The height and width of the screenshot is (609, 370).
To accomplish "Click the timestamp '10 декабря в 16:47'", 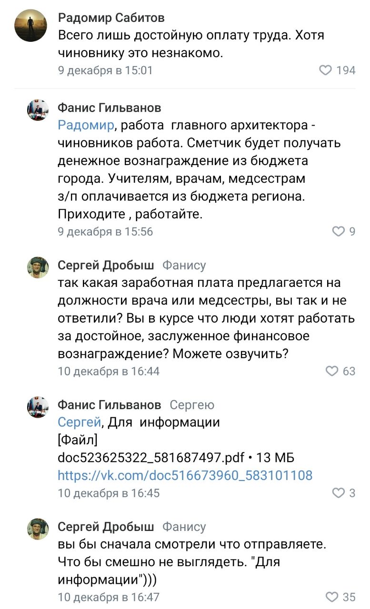I will [x=109, y=597].
